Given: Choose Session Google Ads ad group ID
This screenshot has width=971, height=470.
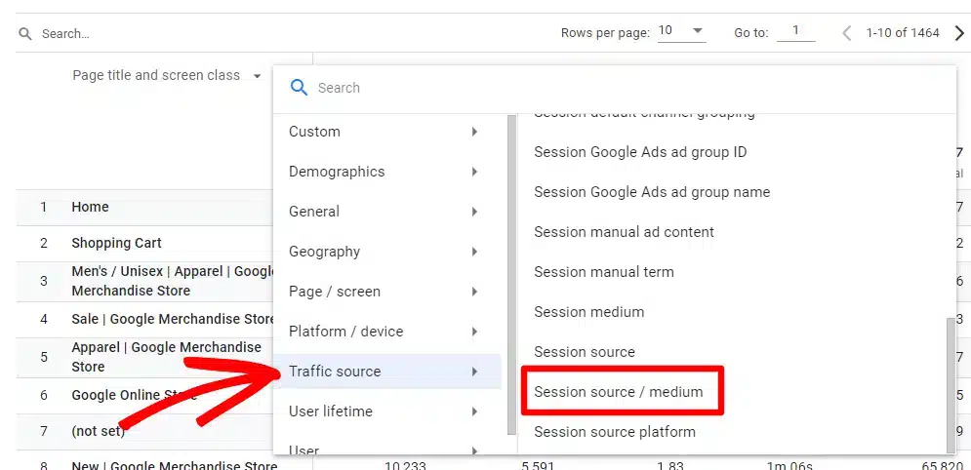Looking at the screenshot, I should [x=640, y=152].
